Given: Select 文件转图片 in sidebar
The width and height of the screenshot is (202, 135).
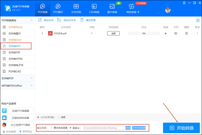Looking at the screenshot, I should pos(18,34).
